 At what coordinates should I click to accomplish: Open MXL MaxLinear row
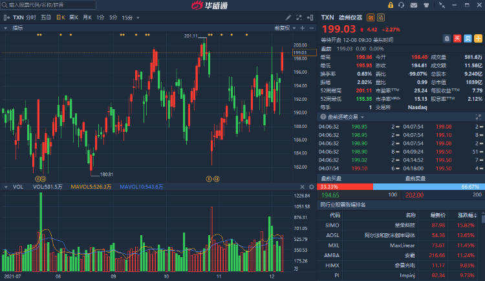(x=400, y=245)
